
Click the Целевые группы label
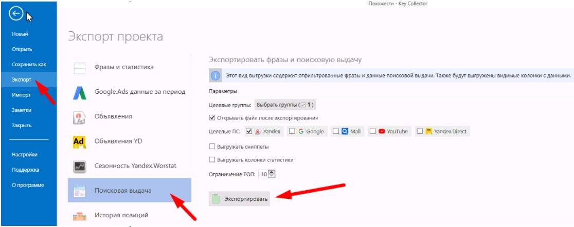tap(230, 105)
